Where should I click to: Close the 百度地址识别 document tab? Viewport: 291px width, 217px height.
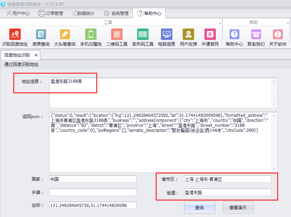[x=36, y=55]
